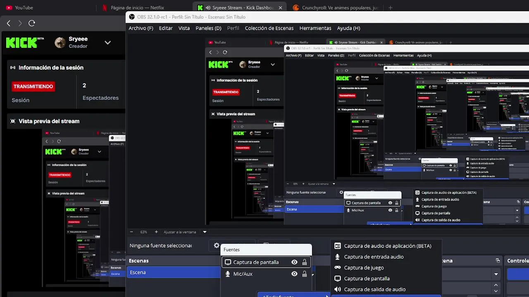Click the YouTube favicon in the browser tab

(x=9, y=7)
